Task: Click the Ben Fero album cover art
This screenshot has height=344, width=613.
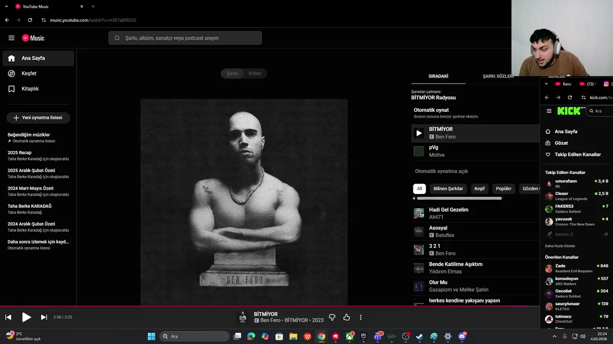Action: pyautogui.click(x=244, y=202)
